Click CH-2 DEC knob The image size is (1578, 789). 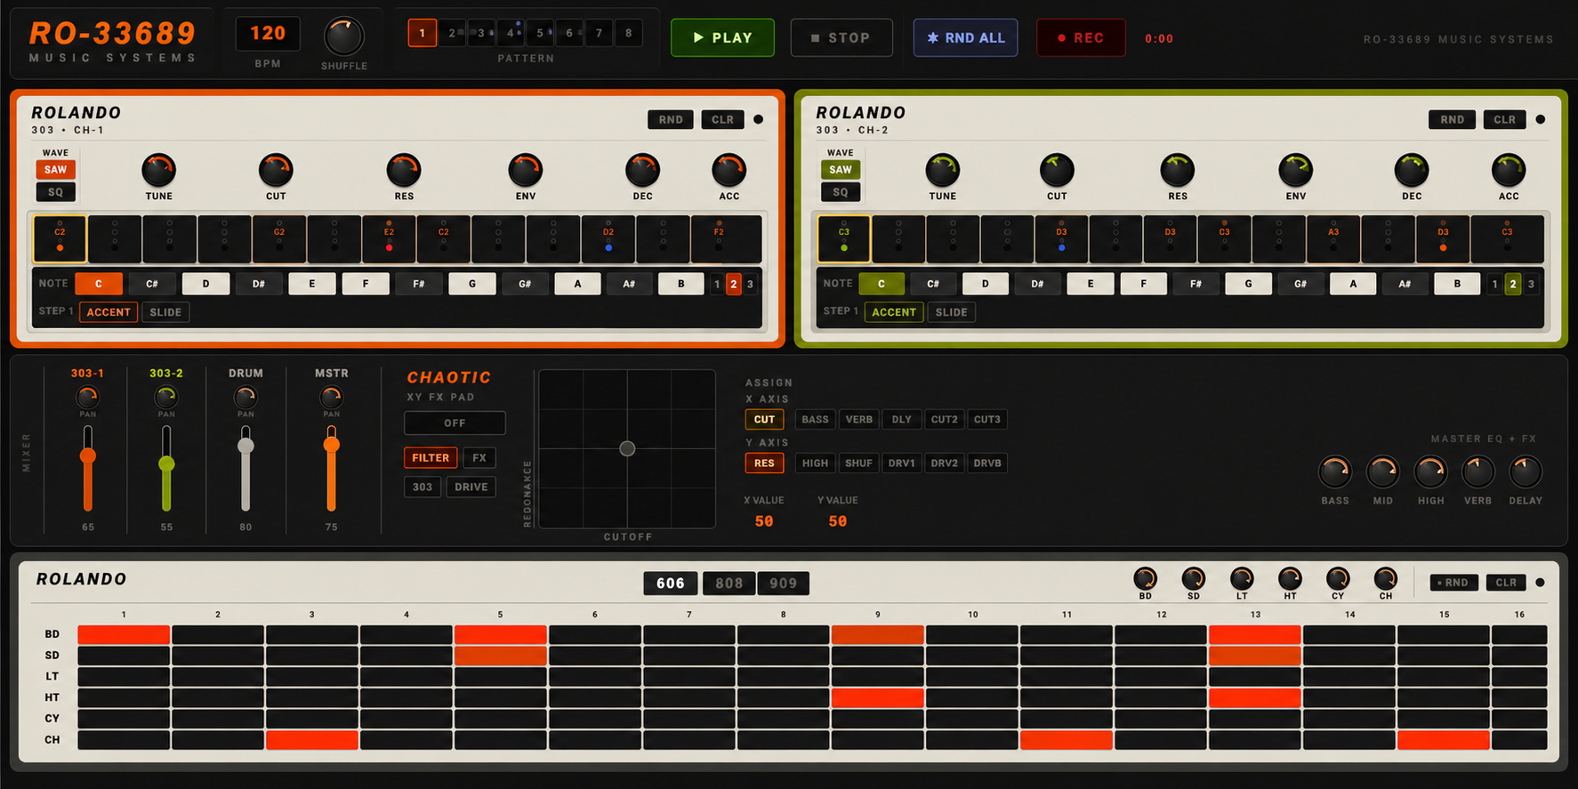[x=1412, y=170]
